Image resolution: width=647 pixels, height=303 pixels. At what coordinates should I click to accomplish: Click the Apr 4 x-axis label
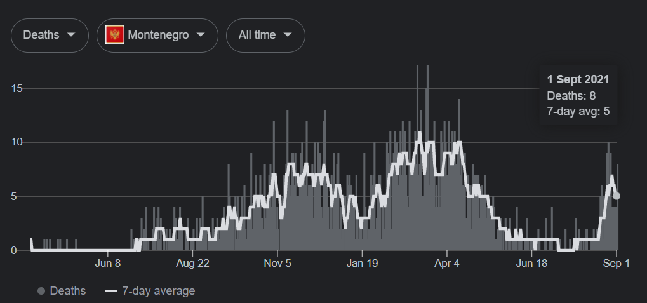pos(448,263)
